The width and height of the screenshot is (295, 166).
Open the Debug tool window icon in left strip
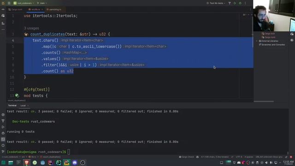coord(3,133)
